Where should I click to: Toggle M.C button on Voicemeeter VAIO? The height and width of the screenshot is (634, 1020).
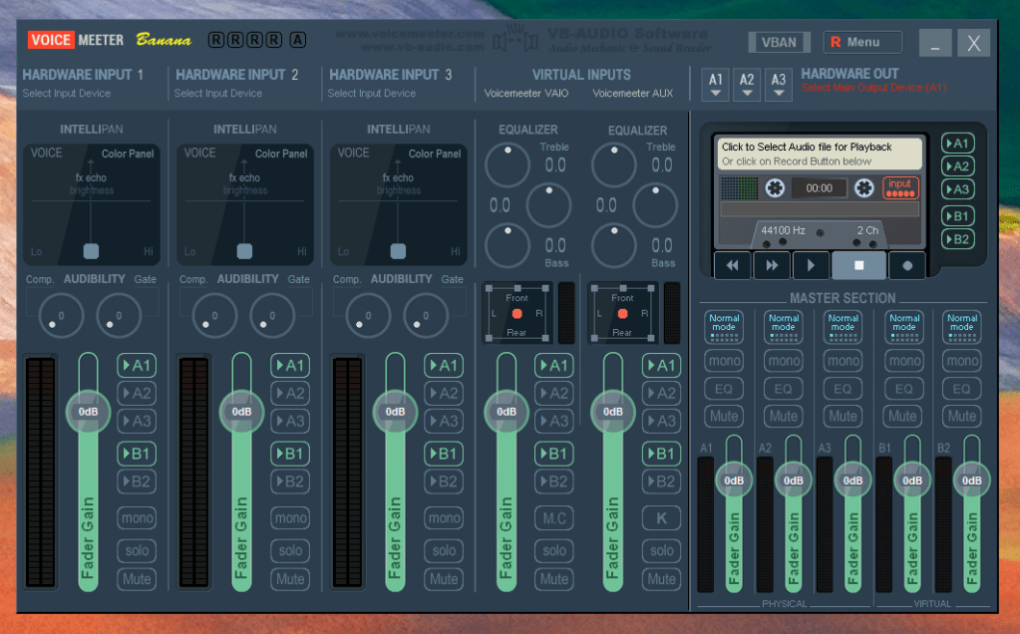[x=554, y=518]
